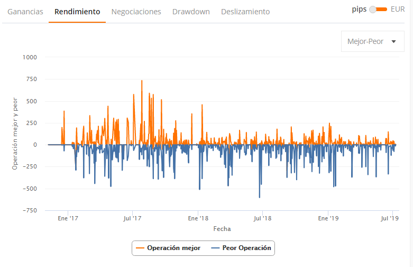Click the Ene '17 axis label
Viewport: 413px width, 267px height.
68,218
